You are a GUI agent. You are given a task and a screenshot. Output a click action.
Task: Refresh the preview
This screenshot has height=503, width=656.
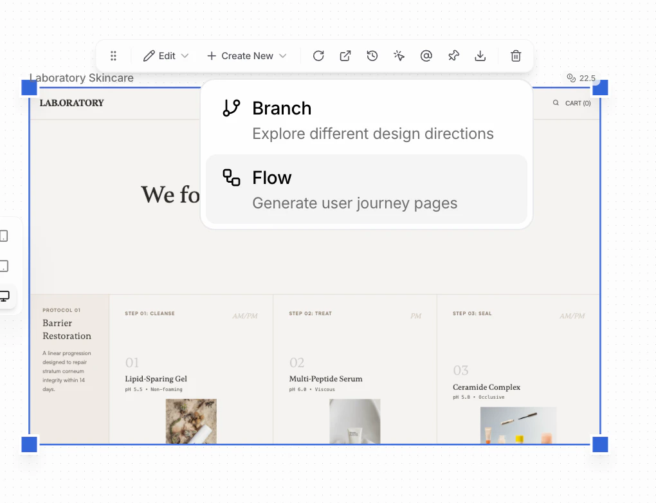point(318,56)
